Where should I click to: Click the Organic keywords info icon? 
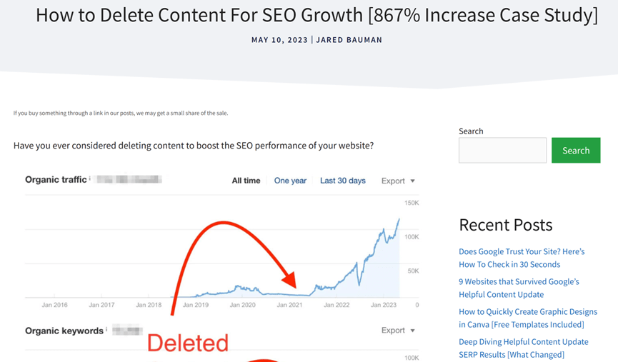point(106,329)
